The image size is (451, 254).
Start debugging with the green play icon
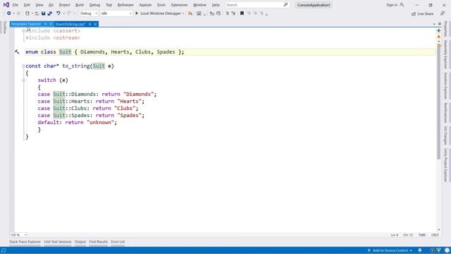click(x=137, y=13)
